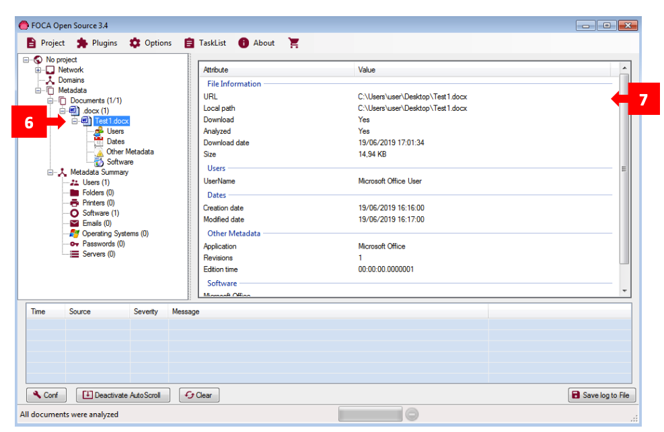This screenshot has width=664, height=432.
Task: Click the Operating Systems (0) Windows icon
Action: pos(75,233)
